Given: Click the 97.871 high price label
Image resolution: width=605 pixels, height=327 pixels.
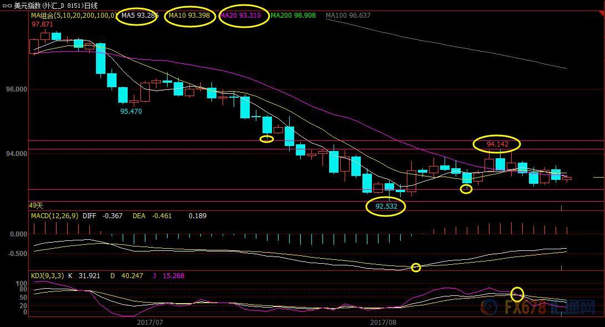Looking at the screenshot, I should click(42, 24).
